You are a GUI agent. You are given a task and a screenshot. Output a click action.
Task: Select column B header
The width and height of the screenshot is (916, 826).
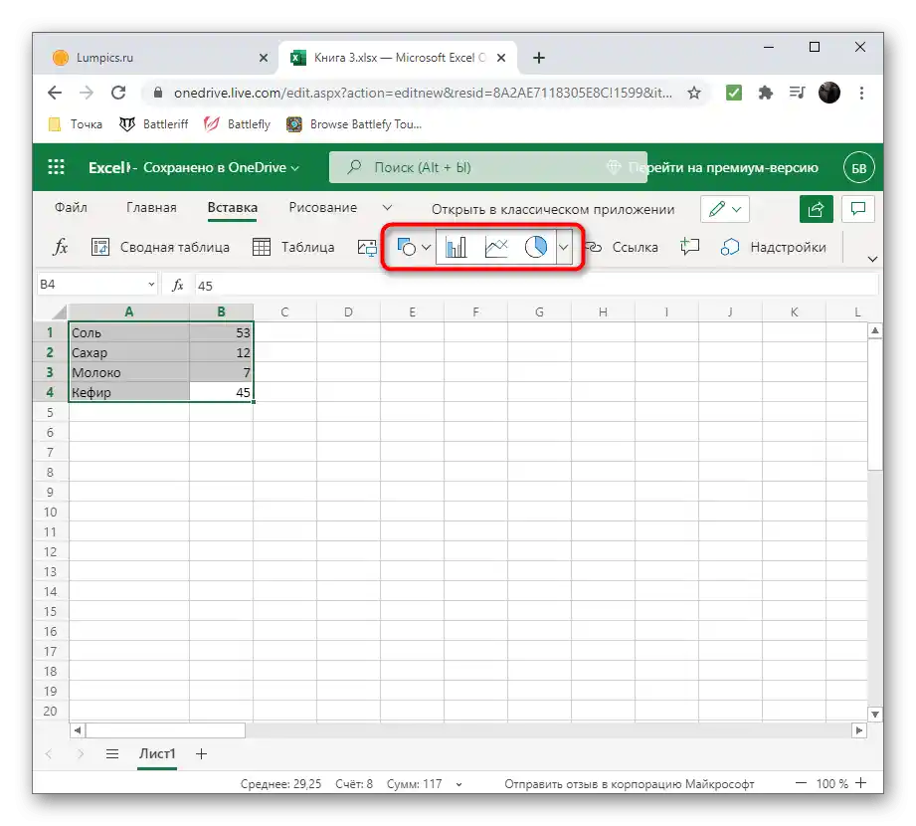tap(222, 311)
